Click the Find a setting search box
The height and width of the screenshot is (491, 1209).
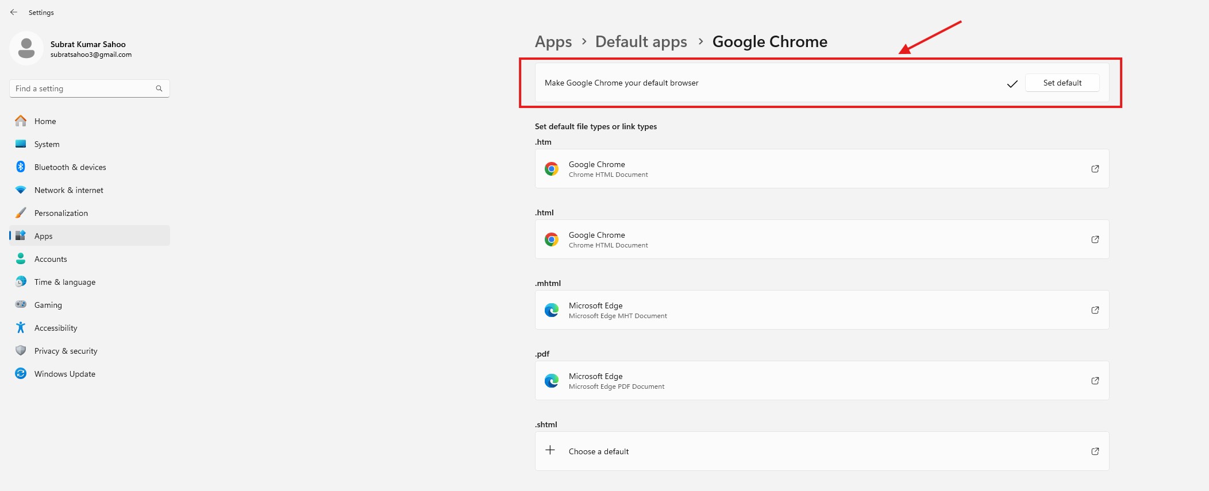[83, 88]
